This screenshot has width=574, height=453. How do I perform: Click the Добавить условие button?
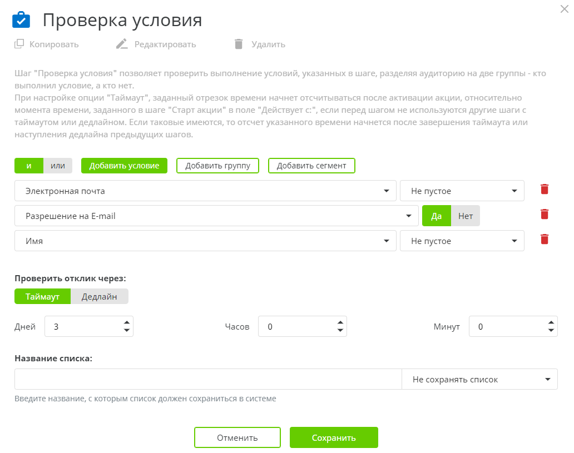124,165
